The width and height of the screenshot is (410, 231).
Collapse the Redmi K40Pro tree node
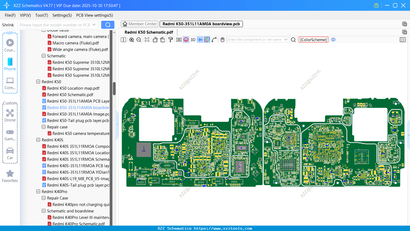[x=38, y=192]
